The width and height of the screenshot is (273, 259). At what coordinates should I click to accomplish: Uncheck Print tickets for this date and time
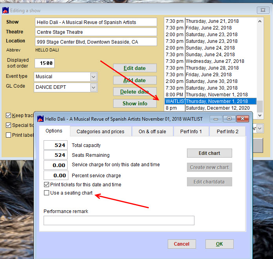tap(47, 184)
